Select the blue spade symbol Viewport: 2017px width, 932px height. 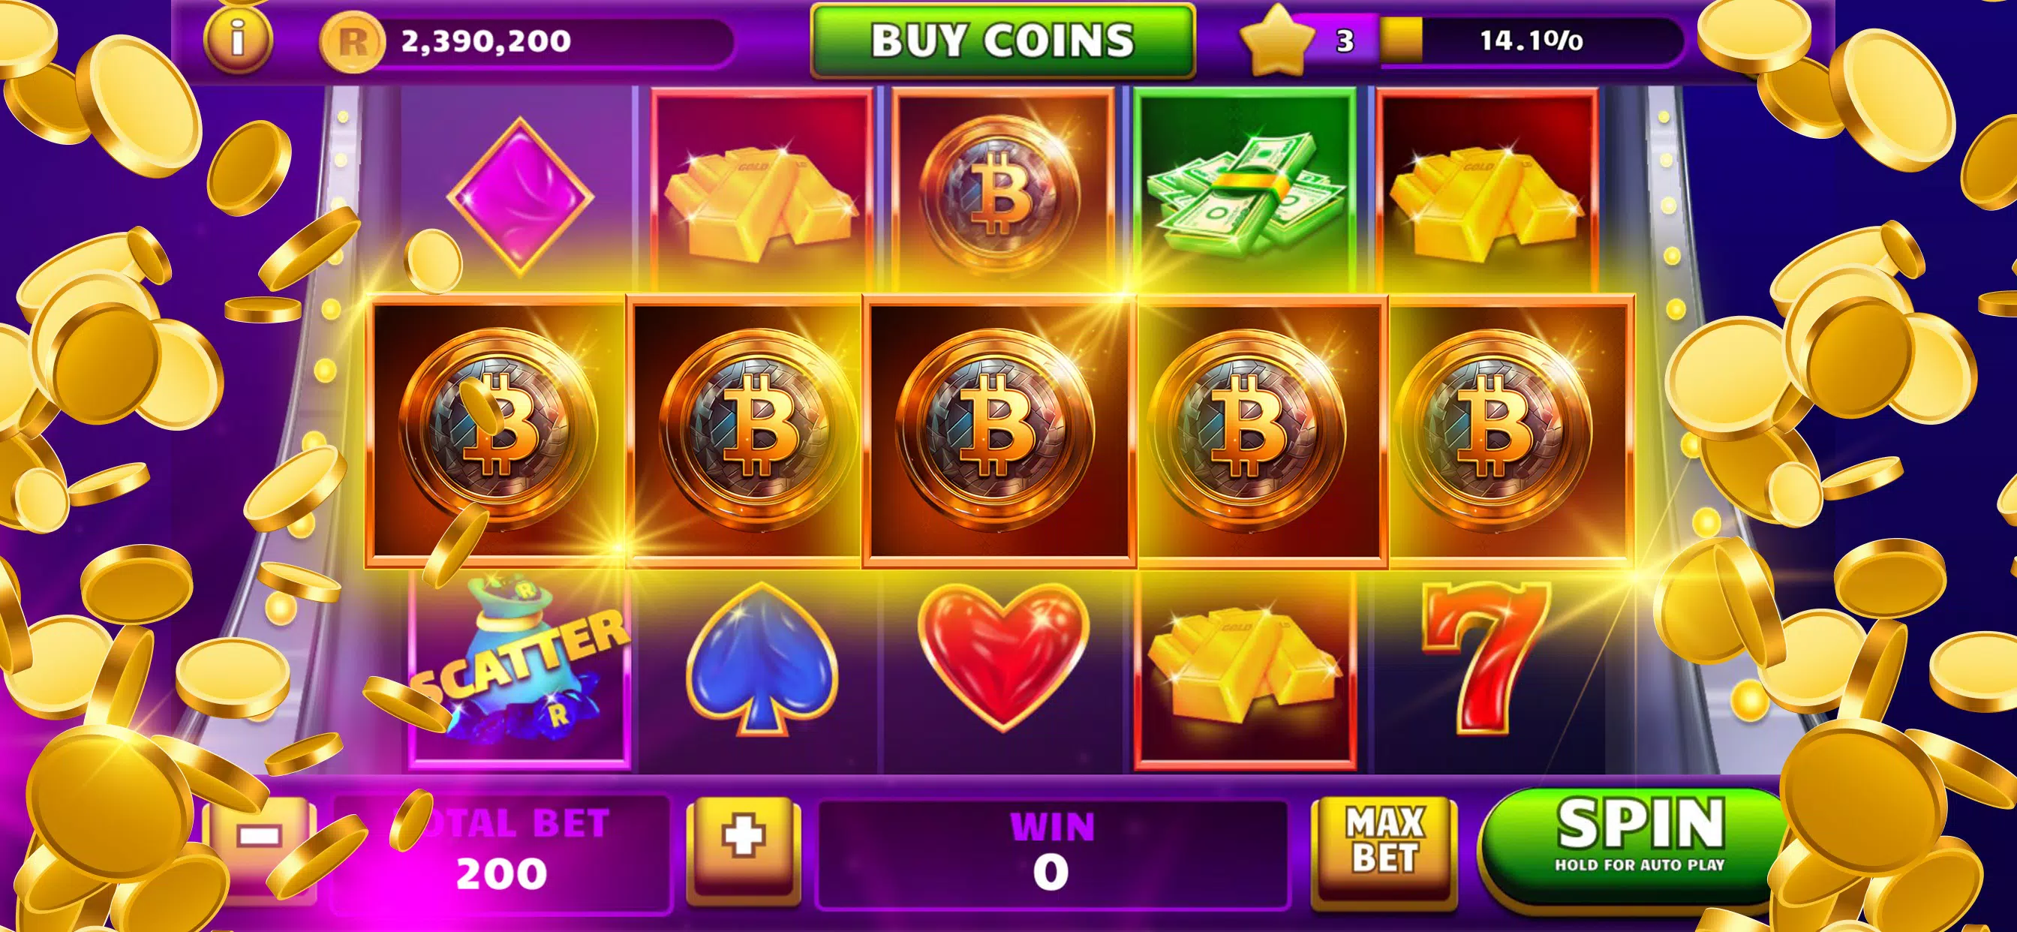(761, 660)
